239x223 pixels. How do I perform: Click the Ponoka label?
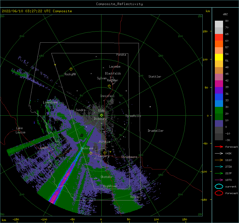pos(121,55)
